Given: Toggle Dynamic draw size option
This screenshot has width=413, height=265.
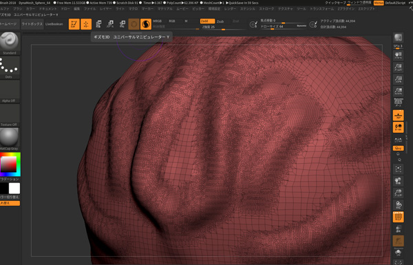Looking at the screenshot, I should pyautogui.click(x=301, y=26).
